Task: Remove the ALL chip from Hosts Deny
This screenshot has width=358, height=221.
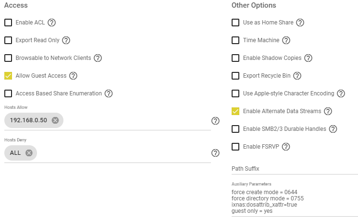Action: (x=29, y=153)
